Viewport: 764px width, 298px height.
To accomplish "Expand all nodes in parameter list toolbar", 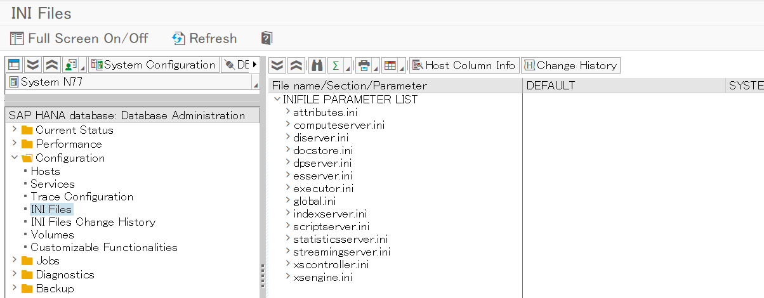I will (x=277, y=65).
